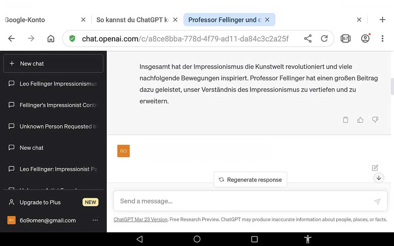Click the orange 6O user avatar in chat
Image resolution: width=394 pixels, height=246 pixels.
(x=123, y=151)
